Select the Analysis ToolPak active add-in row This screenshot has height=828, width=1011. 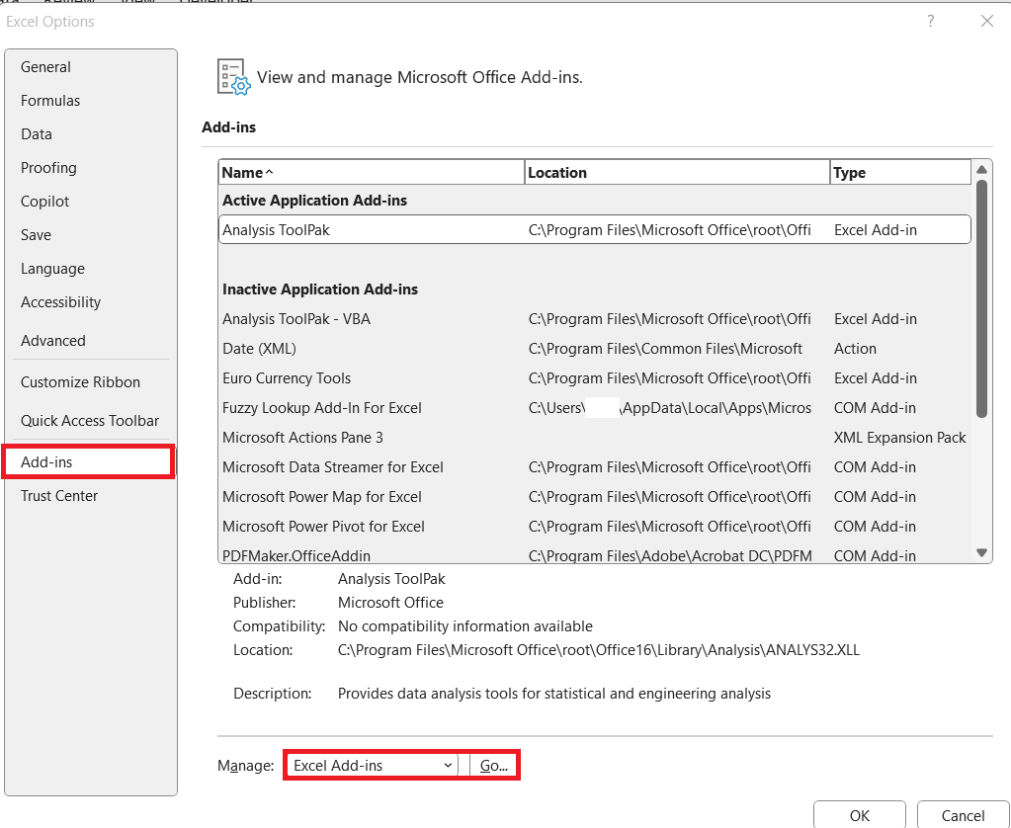[595, 229]
